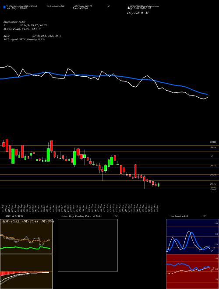219x289 pixels.
Task: Open the MACD histogram chart panel
Action: 26,271
